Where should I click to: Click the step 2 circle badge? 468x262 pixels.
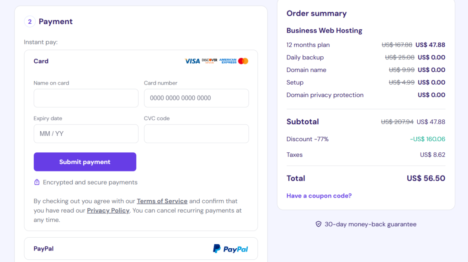click(30, 21)
